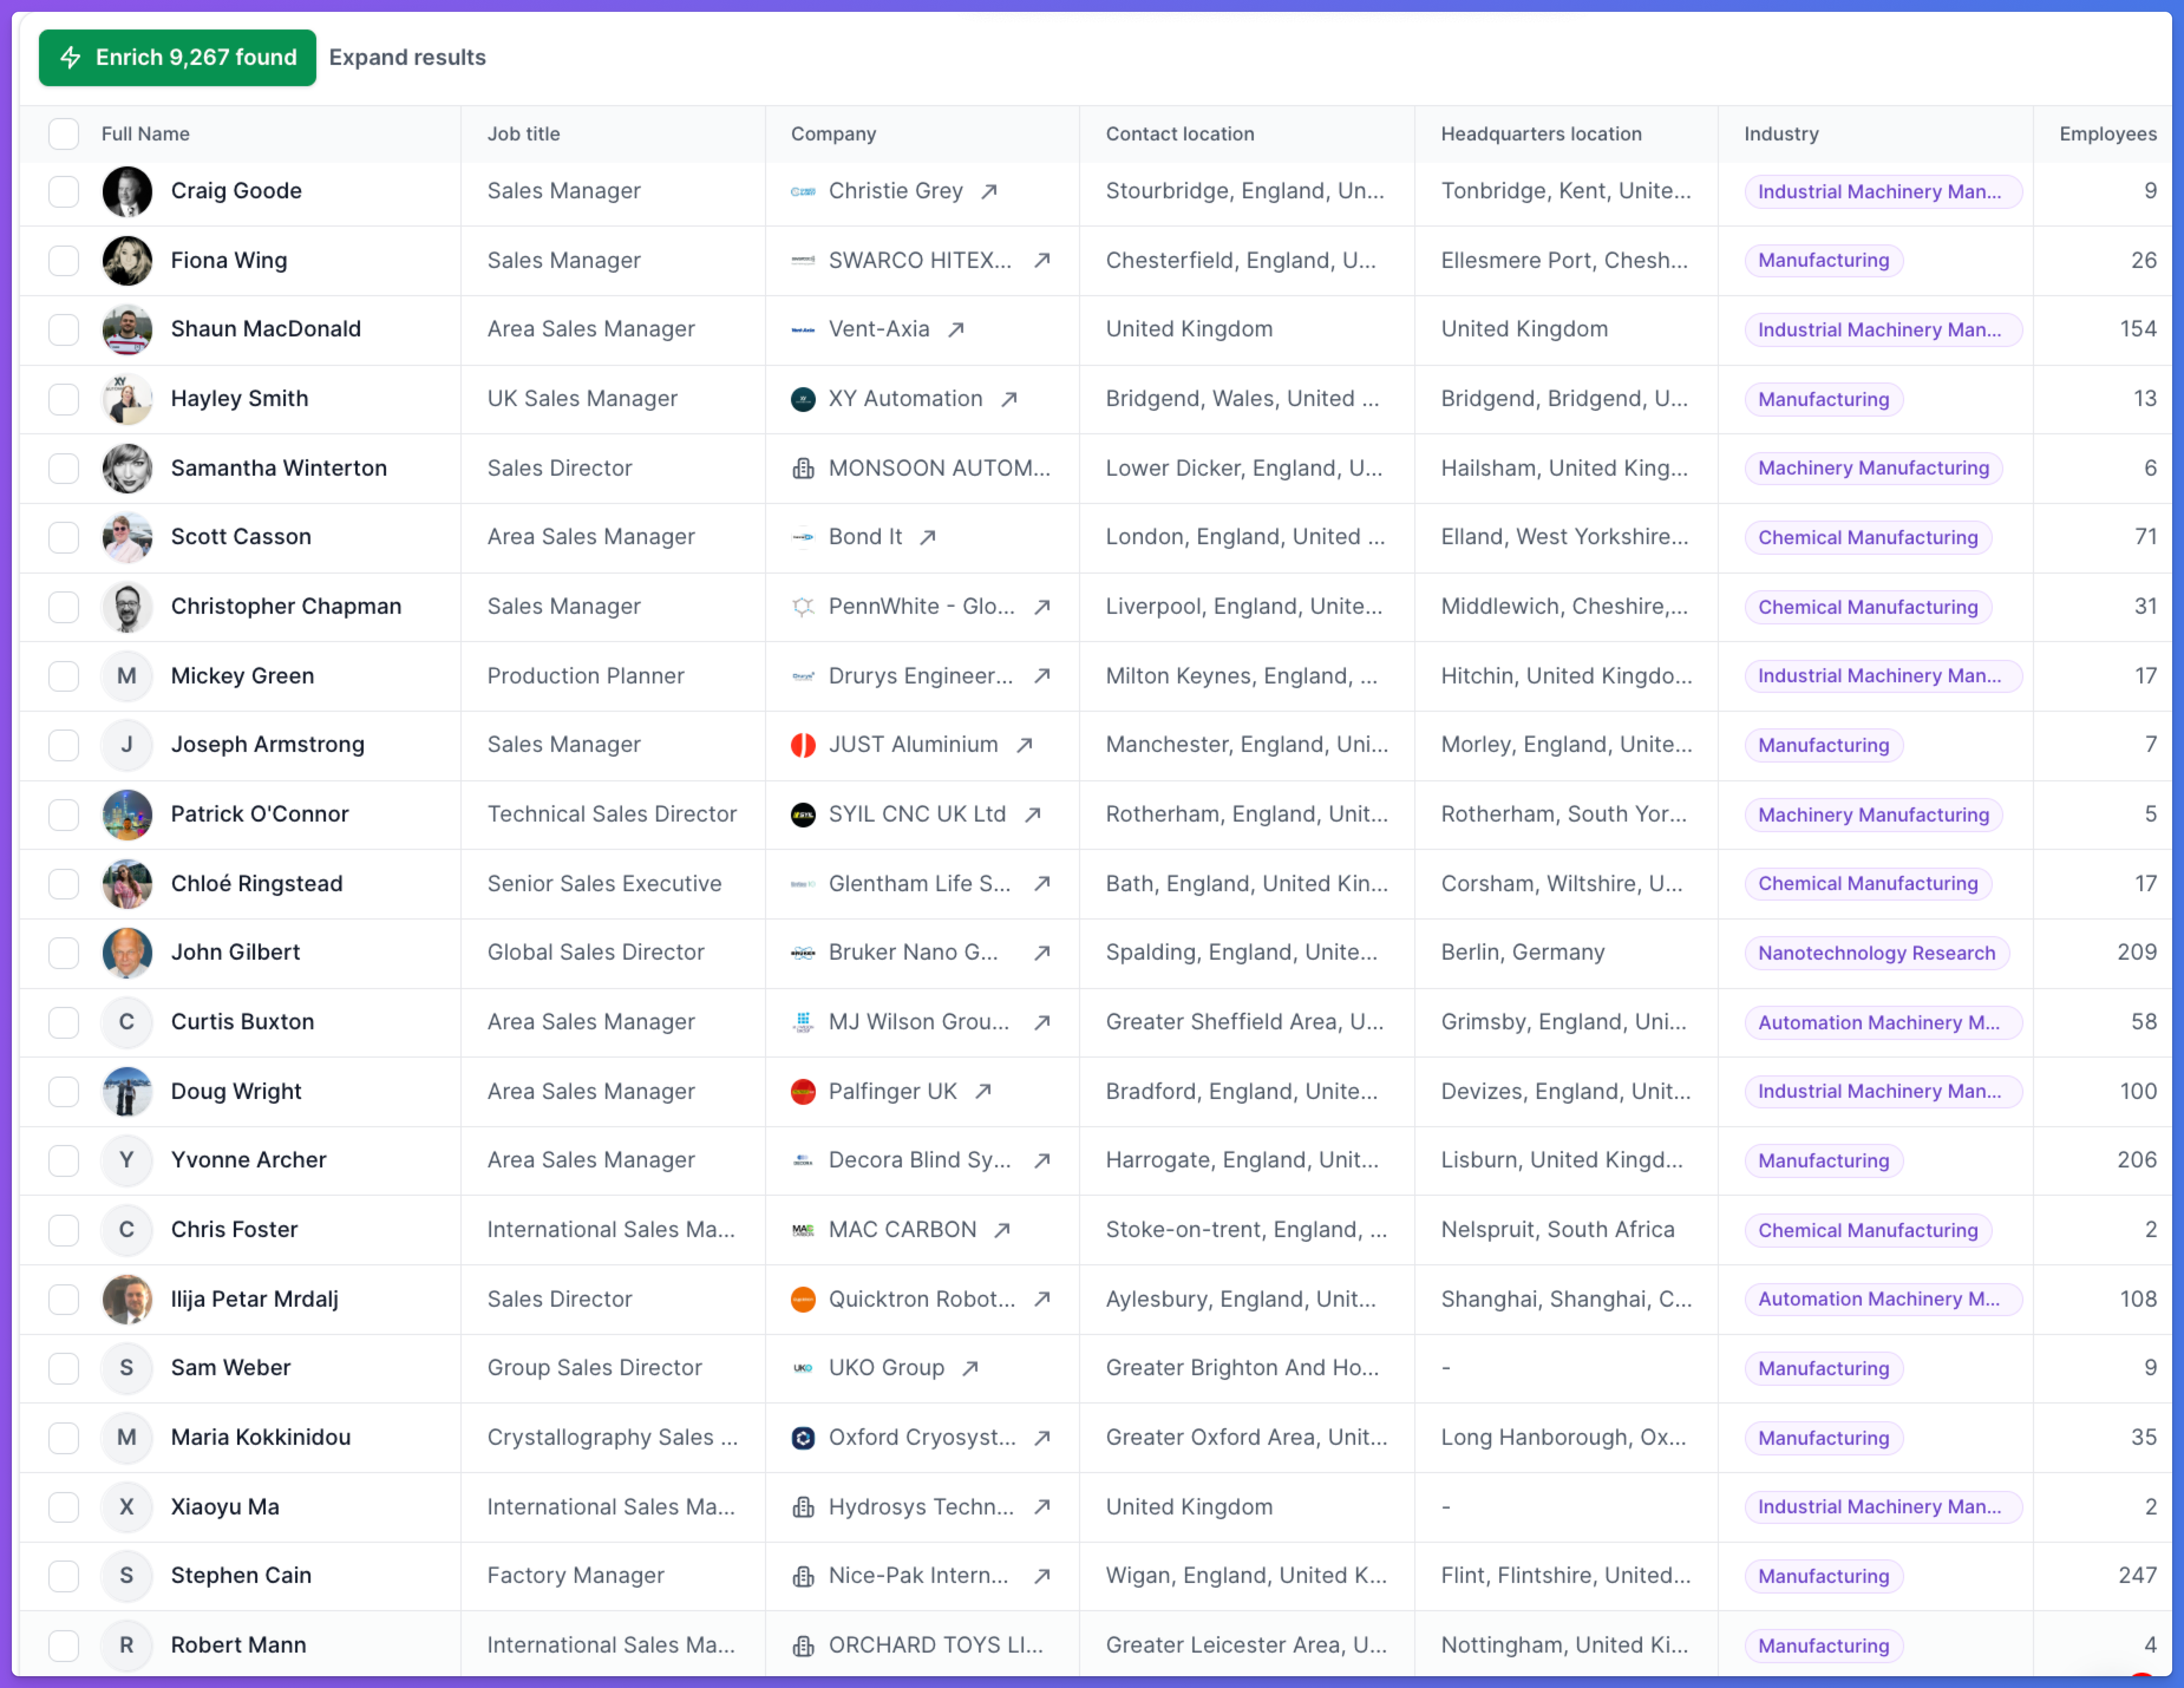The image size is (2184, 1688).
Task: Click the Employees column header
Action: 2107,134
